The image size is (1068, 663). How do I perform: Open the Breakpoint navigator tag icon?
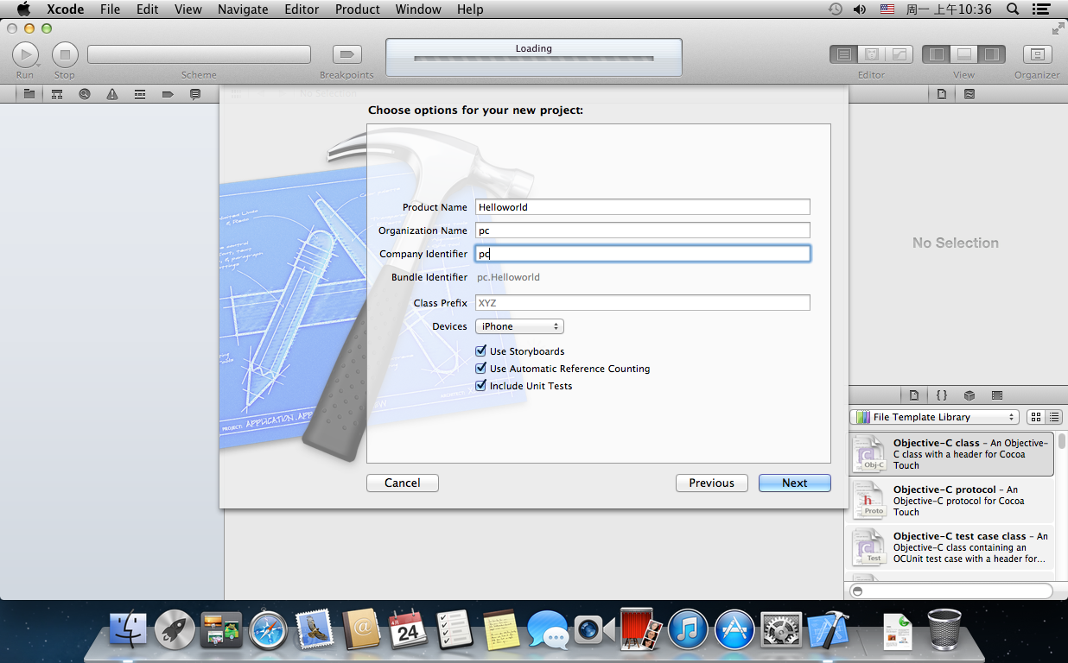[x=168, y=94]
